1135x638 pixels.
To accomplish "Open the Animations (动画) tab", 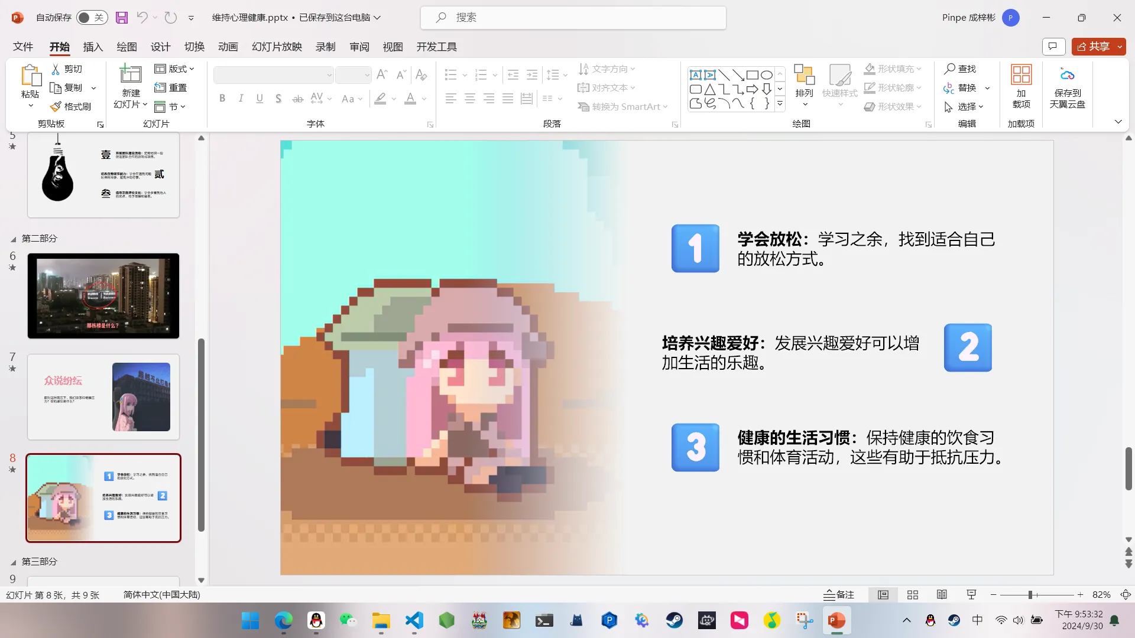I will tap(228, 47).
